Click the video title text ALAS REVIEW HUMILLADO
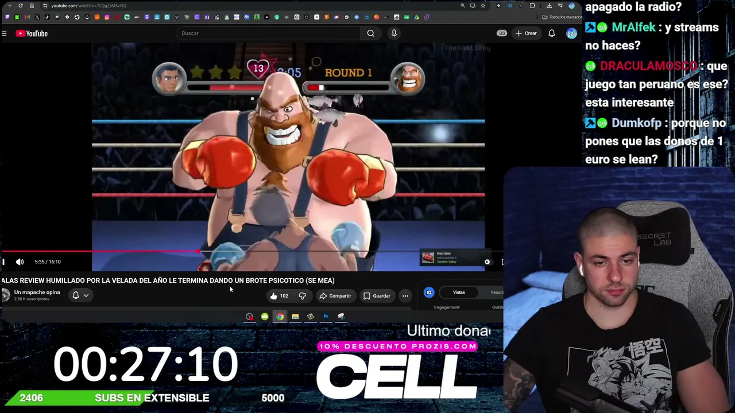The height and width of the screenshot is (413, 735). (168, 280)
